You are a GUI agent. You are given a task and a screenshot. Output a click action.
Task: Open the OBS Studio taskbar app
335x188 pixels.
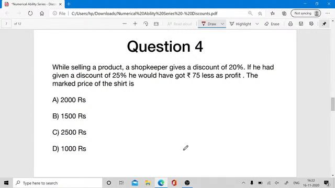coord(187,183)
